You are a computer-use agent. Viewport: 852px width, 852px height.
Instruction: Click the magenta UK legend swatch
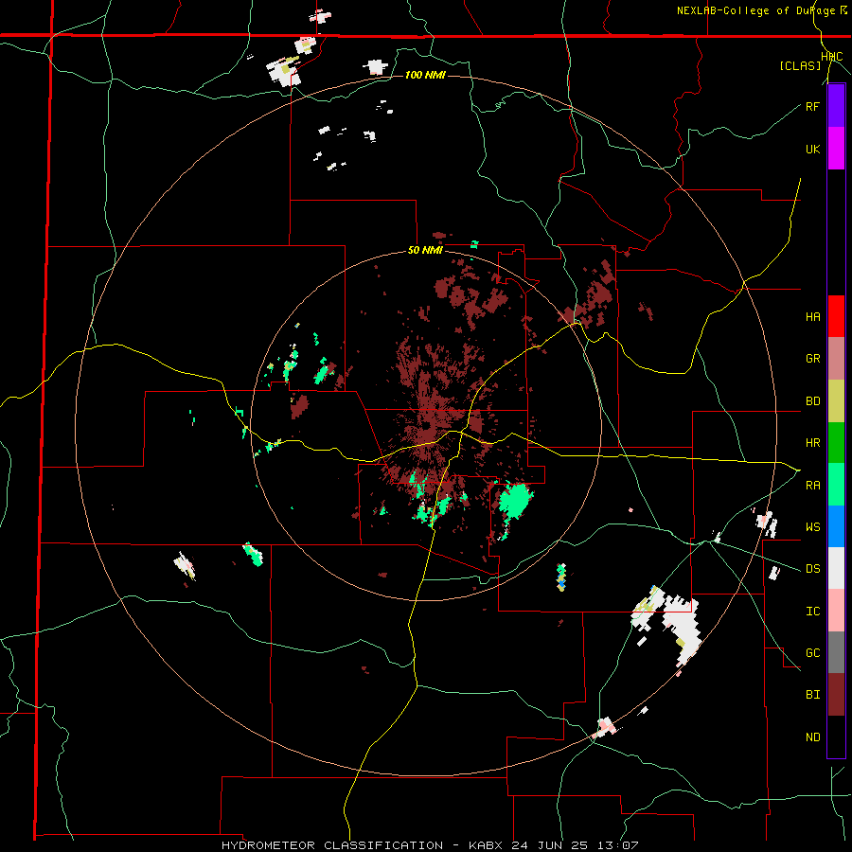(836, 149)
